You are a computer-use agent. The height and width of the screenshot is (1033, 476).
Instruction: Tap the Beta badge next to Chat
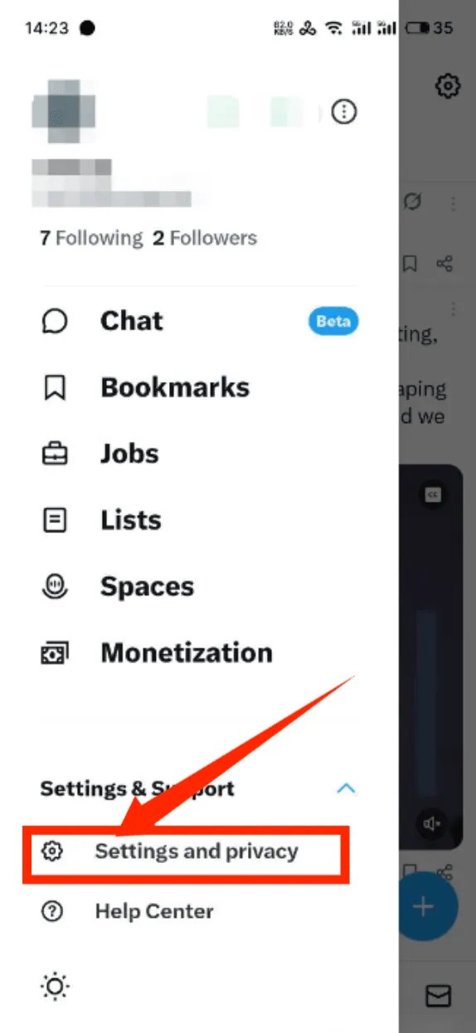click(x=333, y=322)
